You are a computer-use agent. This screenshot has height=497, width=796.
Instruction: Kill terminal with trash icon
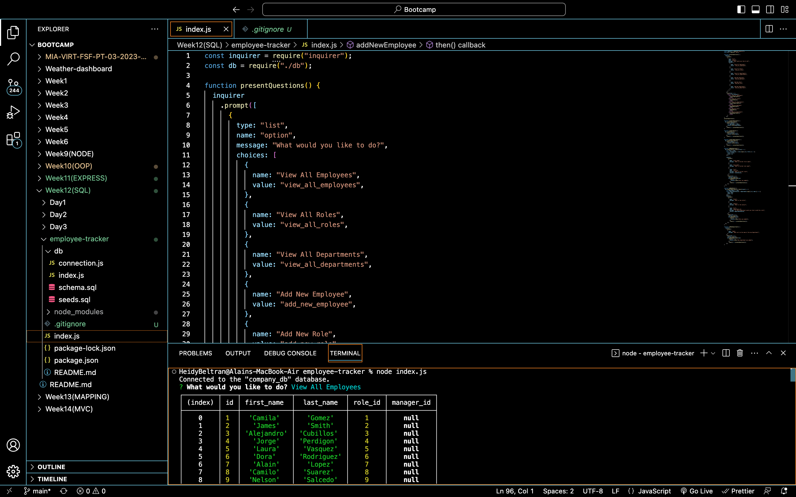tap(740, 353)
